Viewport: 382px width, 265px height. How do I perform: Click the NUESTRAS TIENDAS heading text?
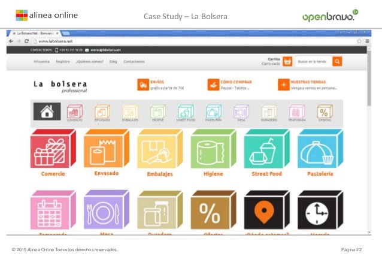[x=308, y=82]
